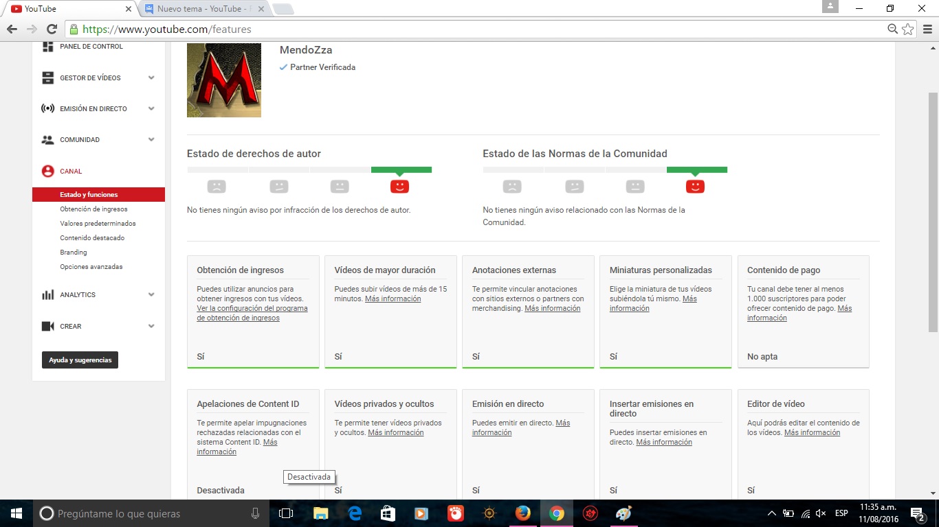This screenshot has height=527, width=939.
Task: Open Opciones avanzadas in sidebar
Action: point(91,267)
